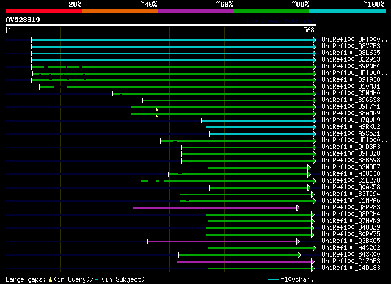Select the UniRef100_Q7NVN9 label
The image size is (391, 284).
click(x=351, y=221)
